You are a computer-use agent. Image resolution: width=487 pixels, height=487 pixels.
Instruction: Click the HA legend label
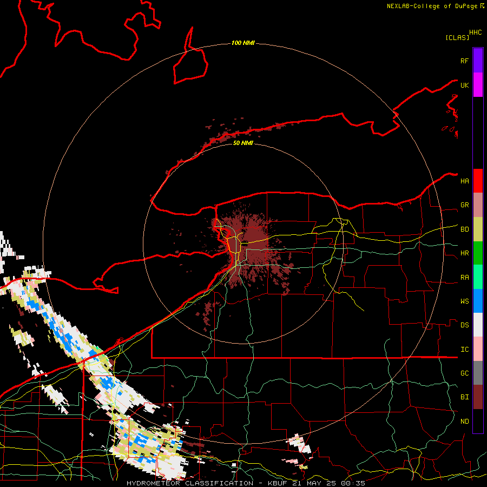[464, 181]
